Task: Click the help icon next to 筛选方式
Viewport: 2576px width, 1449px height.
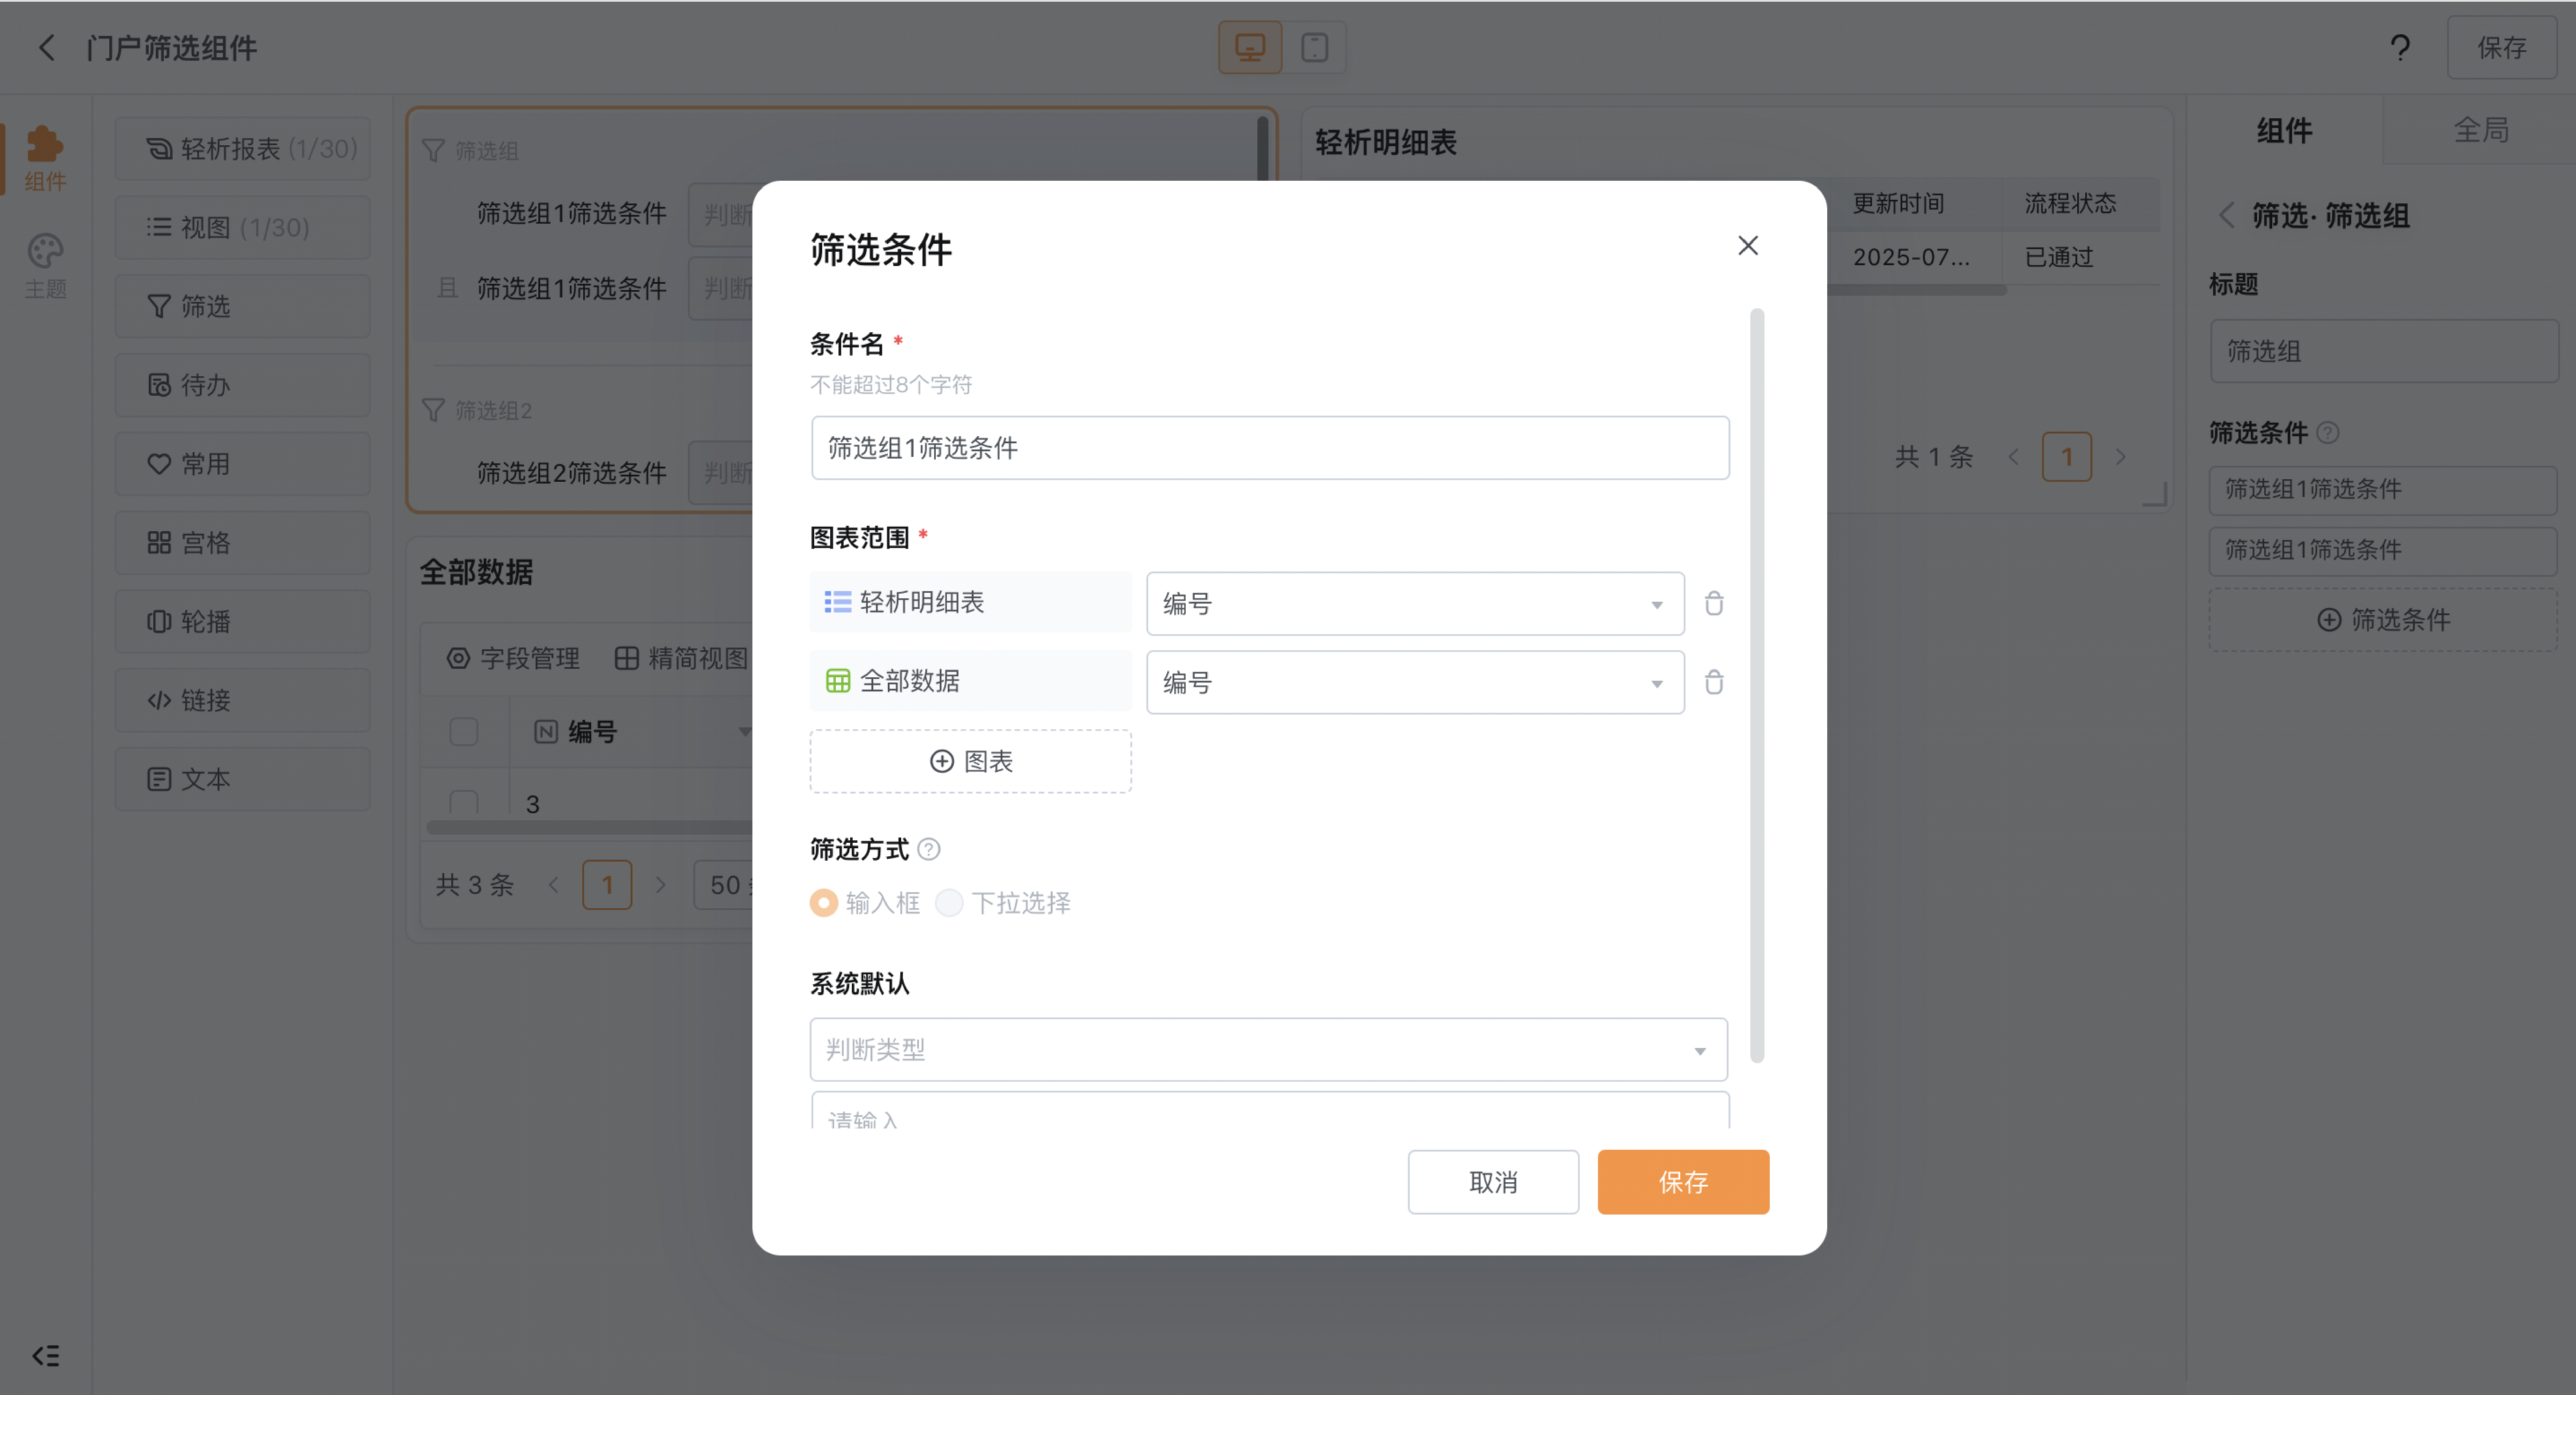Action: coord(928,849)
